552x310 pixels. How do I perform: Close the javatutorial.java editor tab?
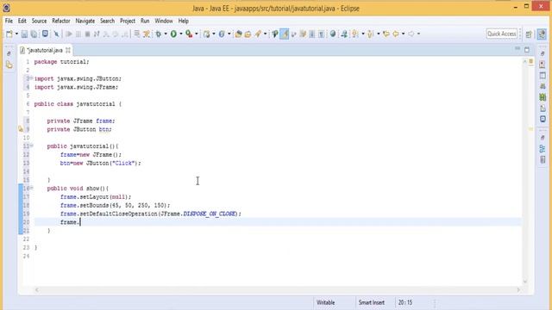click(68, 50)
